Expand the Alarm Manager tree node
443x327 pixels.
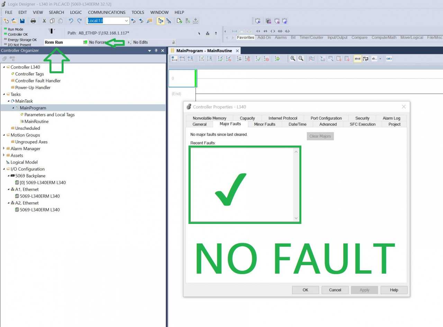(4, 148)
